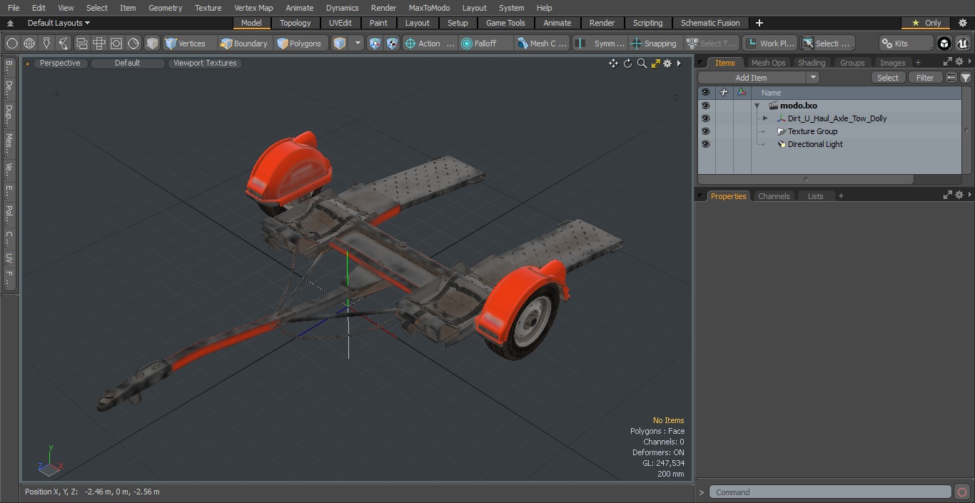
Task: Open the MaxToModo menu
Action: click(429, 8)
